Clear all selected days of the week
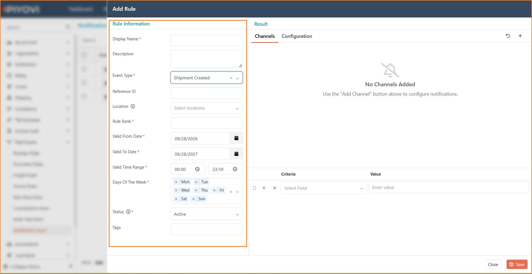532x274 pixels. (x=231, y=192)
